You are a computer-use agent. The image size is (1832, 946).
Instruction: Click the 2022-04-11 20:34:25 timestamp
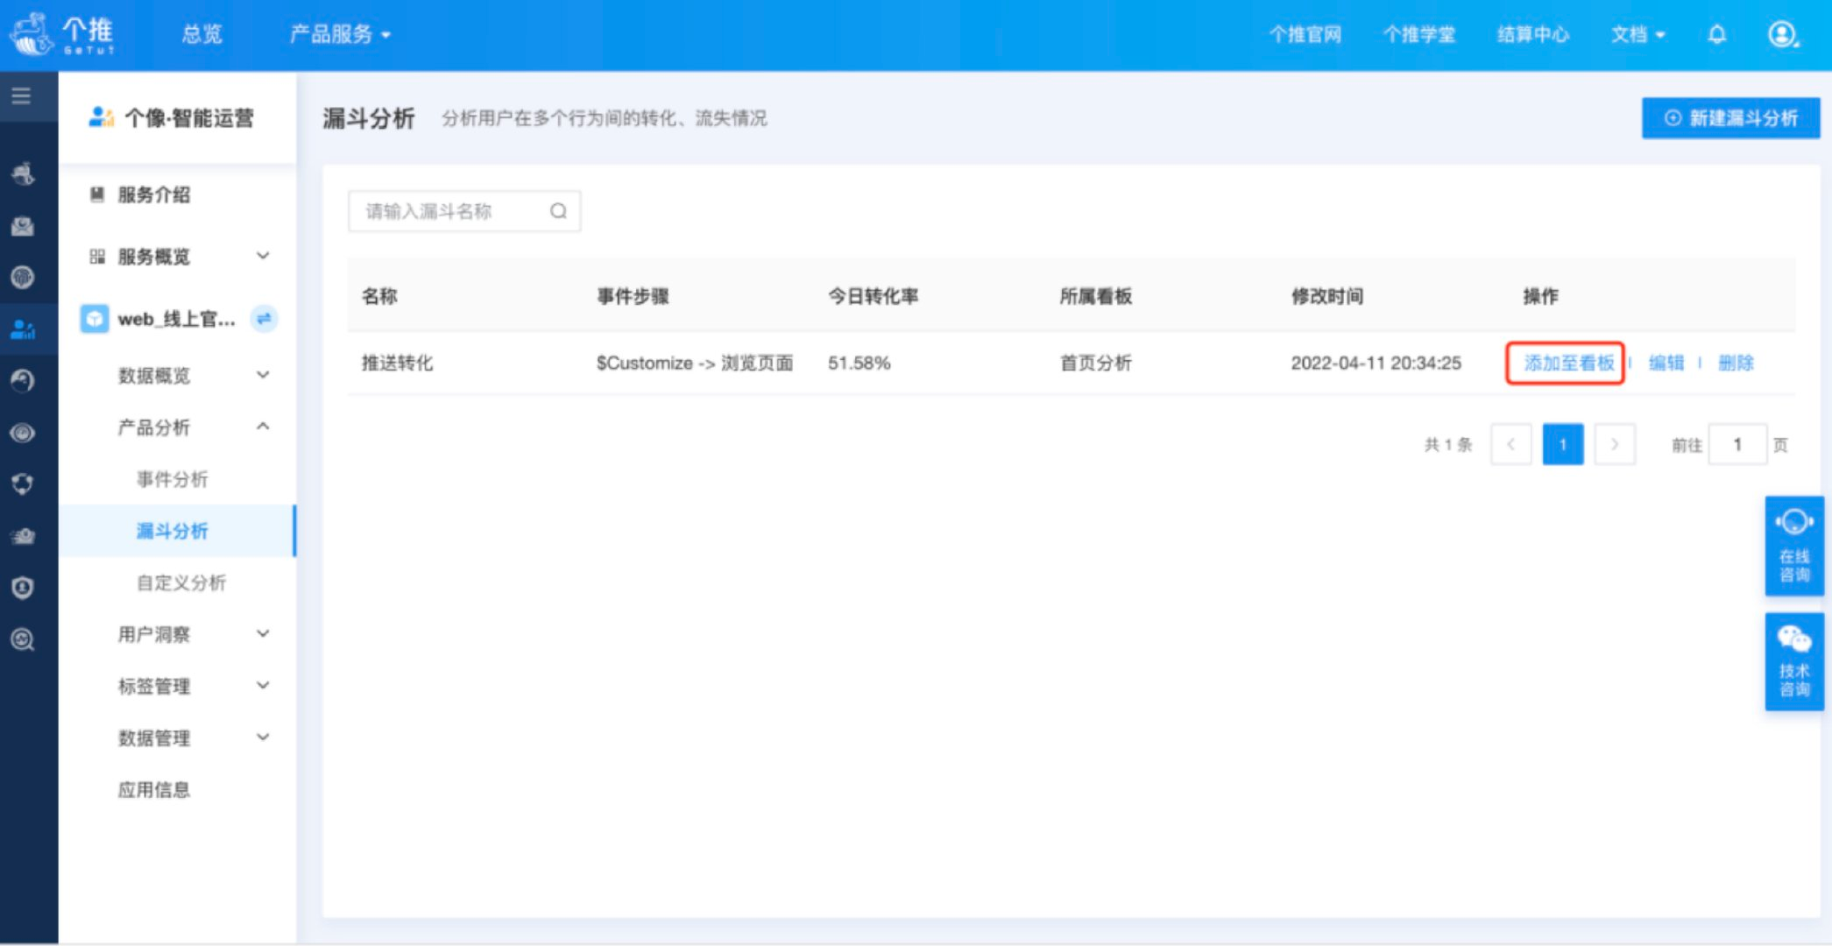[x=1376, y=363]
